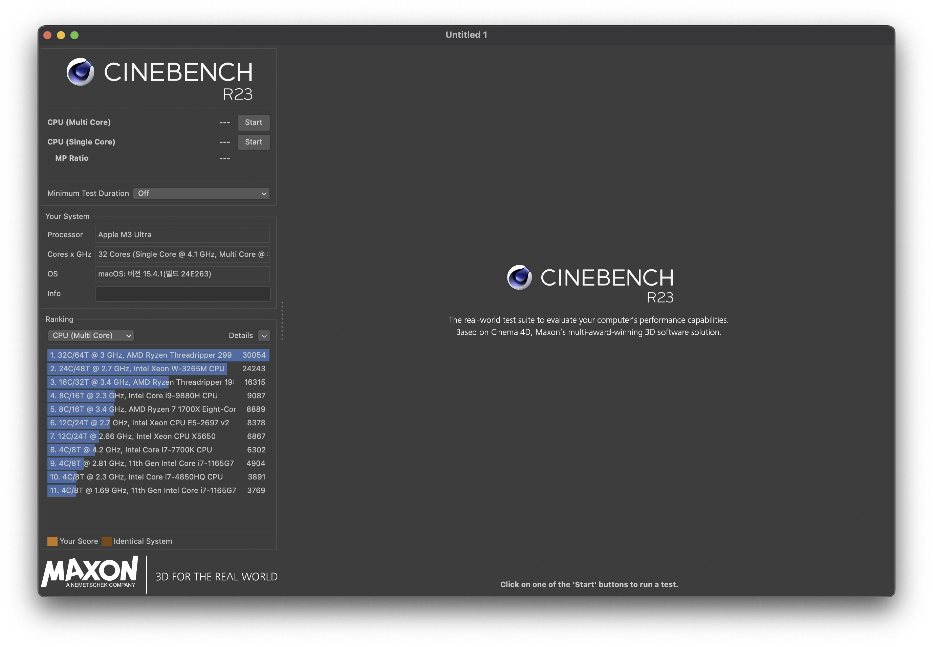
Task: Click the Processor field showing Apple M3 Ultra
Action: [182, 235]
